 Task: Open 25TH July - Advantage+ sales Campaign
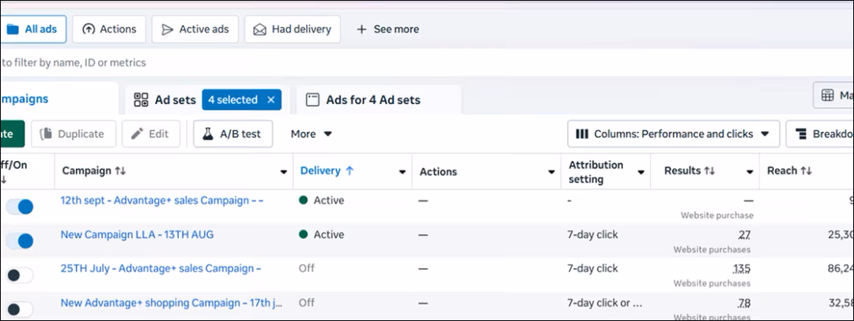[x=161, y=268]
